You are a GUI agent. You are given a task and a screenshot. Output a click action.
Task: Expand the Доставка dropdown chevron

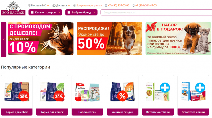click(69, 5)
